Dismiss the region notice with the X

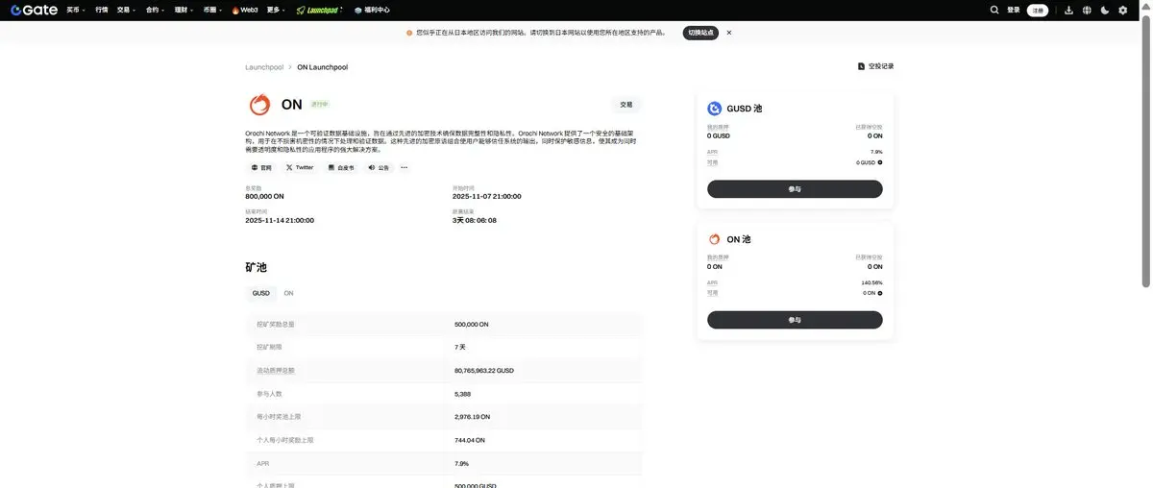point(729,33)
